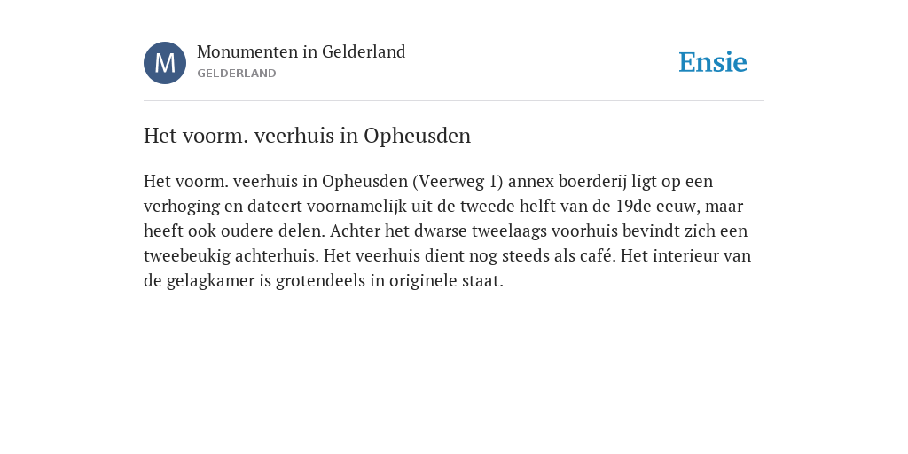Click the horizontal divider line below the header

coord(454,101)
